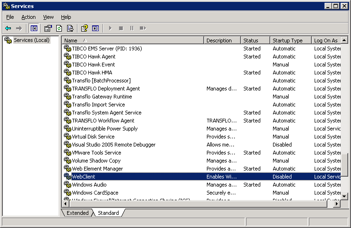The image size is (351, 228).
Task: Click the Transflo [BatchProcessor] service icon
Action: [68, 81]
